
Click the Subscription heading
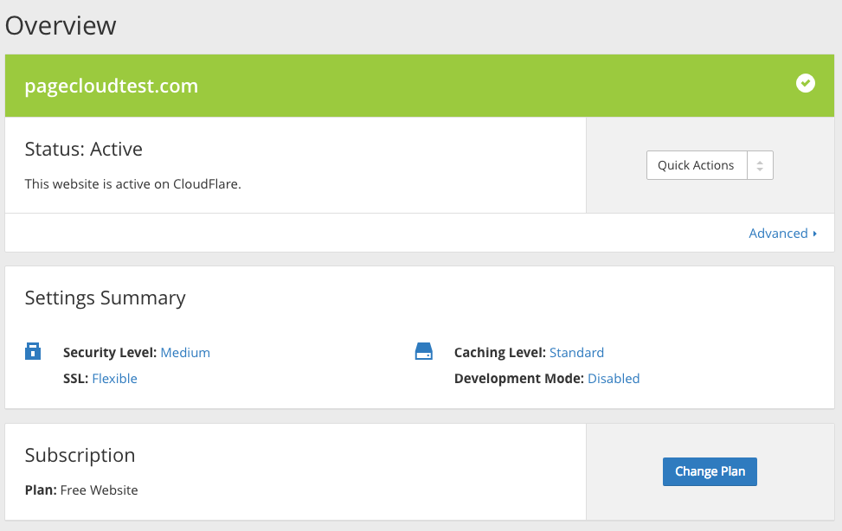[x=80, y=455]
